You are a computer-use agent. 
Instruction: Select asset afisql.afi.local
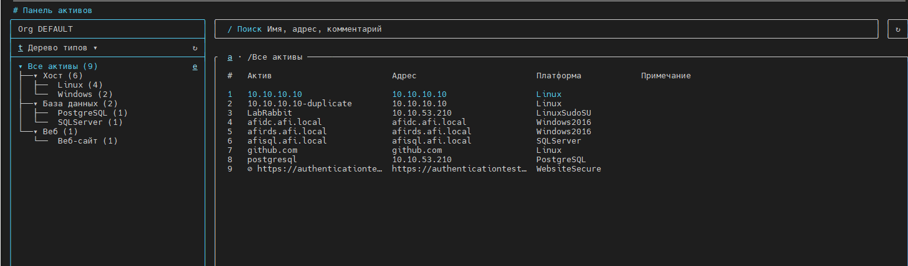287,141
